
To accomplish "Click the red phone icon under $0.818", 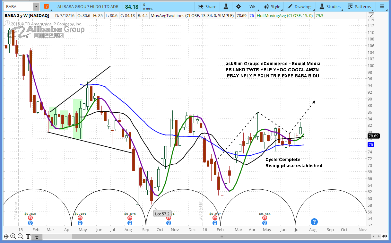I will click(x=30, y=218).
